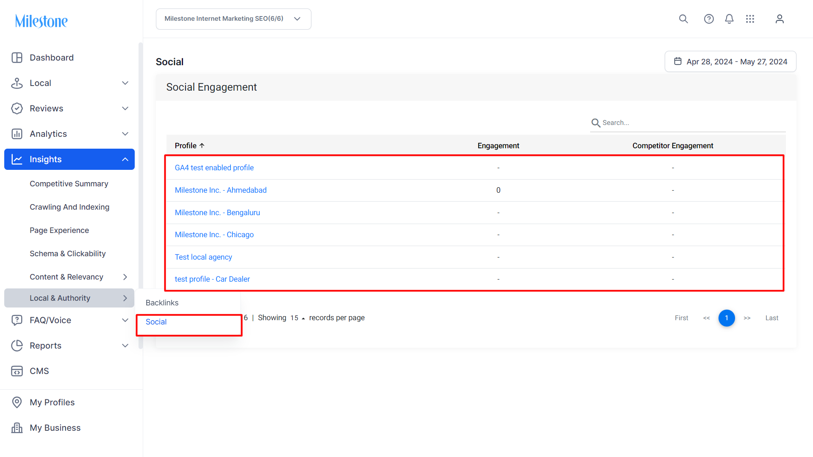
Task: Open Crawling And Indexing menu item
Action: [x=69, y=207]
